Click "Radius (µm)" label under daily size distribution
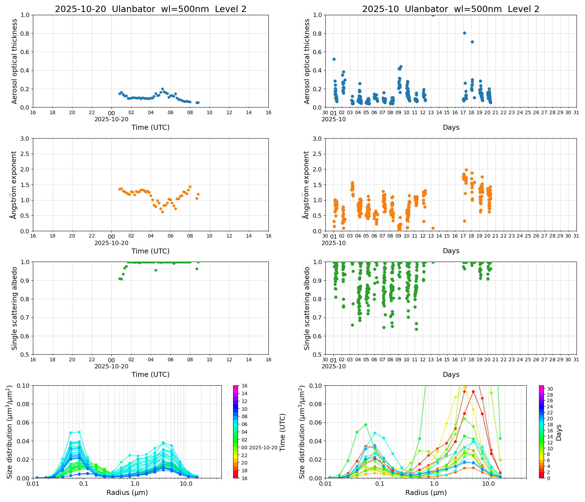The image size is (585, 502). [127, 492]
